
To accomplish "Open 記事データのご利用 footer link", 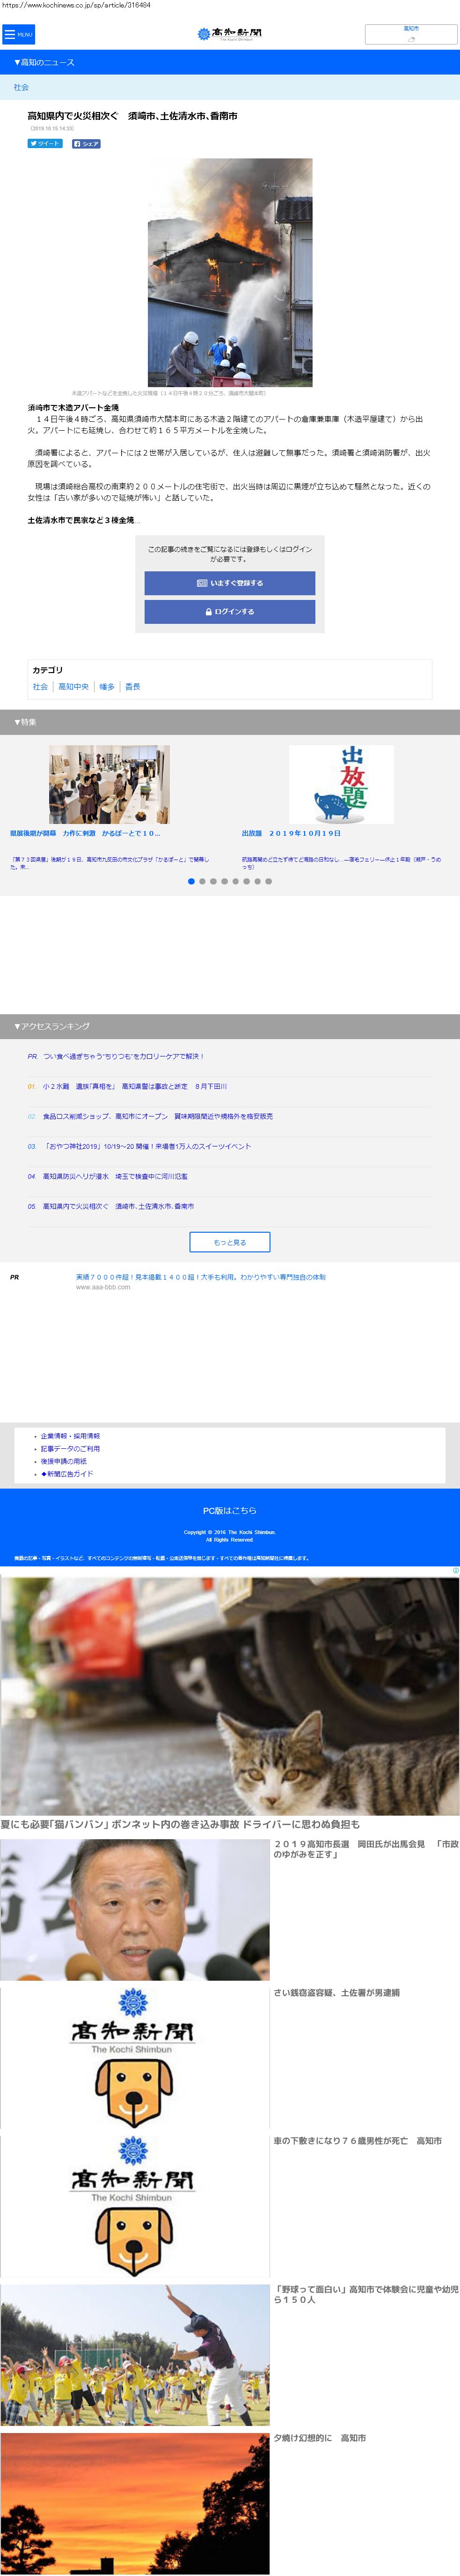I will click(70, 1449).
